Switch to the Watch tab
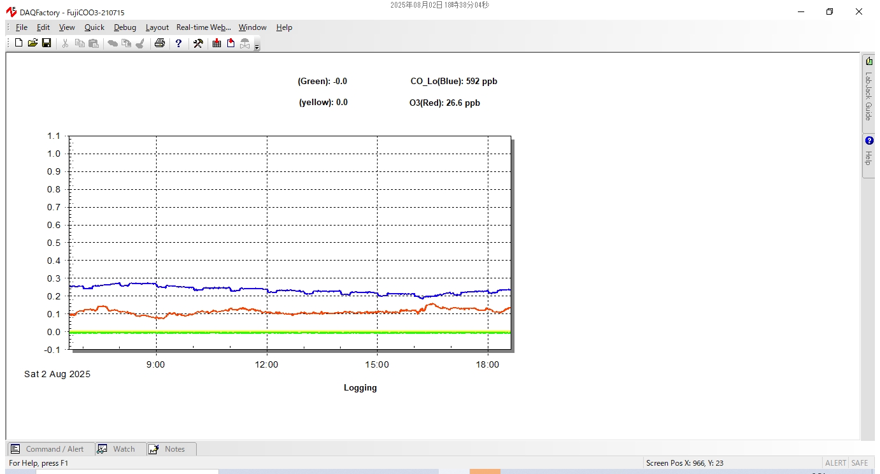 (121, 449)
